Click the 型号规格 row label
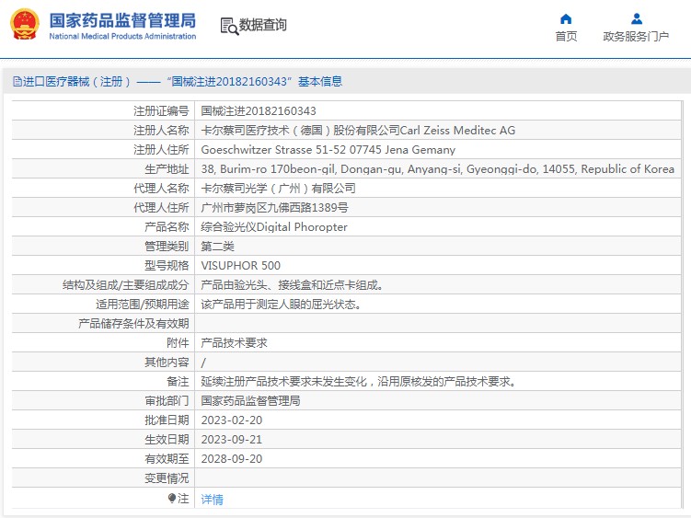 [167, 266]
